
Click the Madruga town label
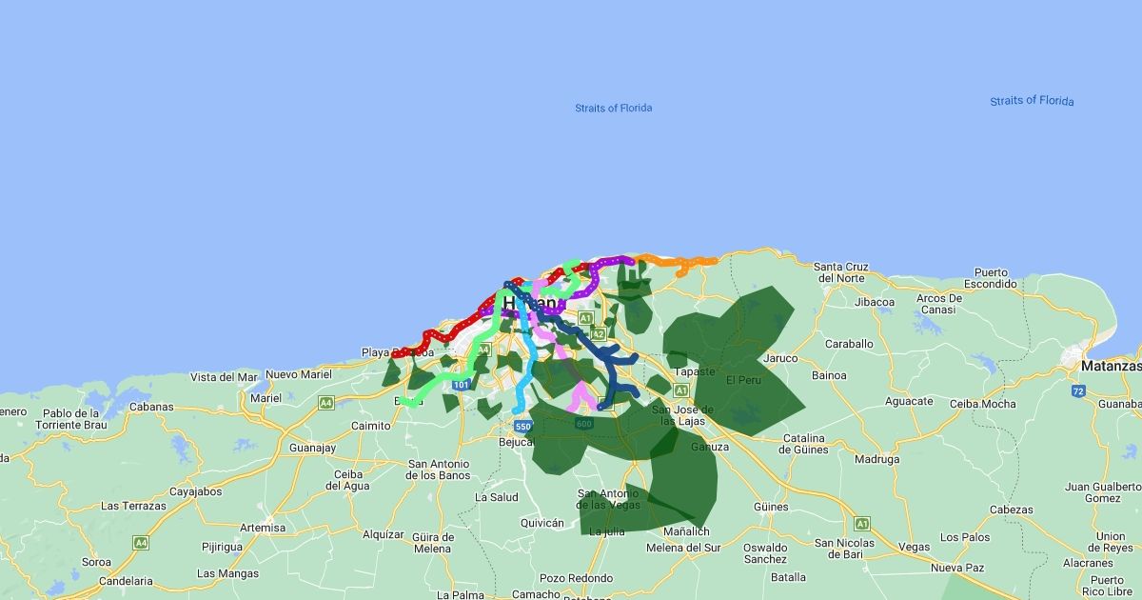[876, 459]
